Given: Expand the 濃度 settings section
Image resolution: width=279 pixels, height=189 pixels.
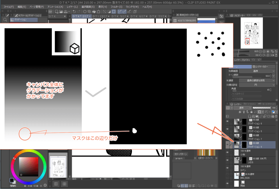Looking at the screenshot, I should pyautogui.click(x=228, y=80).
